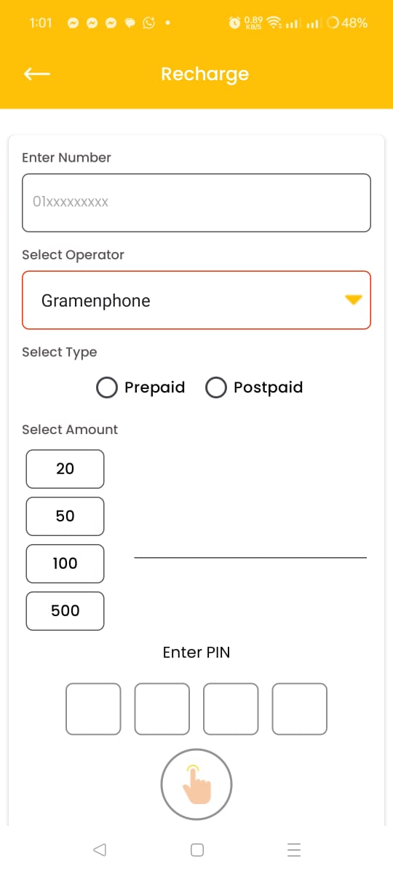Choose the 20 amount button
The height and width of the screenshot is (874, 393).
(65, 469)
